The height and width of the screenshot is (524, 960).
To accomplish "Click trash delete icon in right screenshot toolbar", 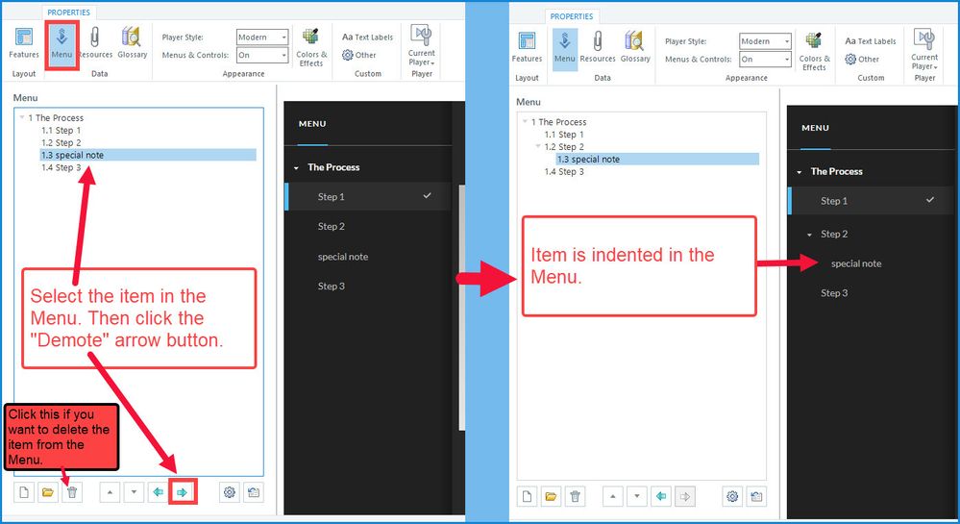I will point(575,496).
